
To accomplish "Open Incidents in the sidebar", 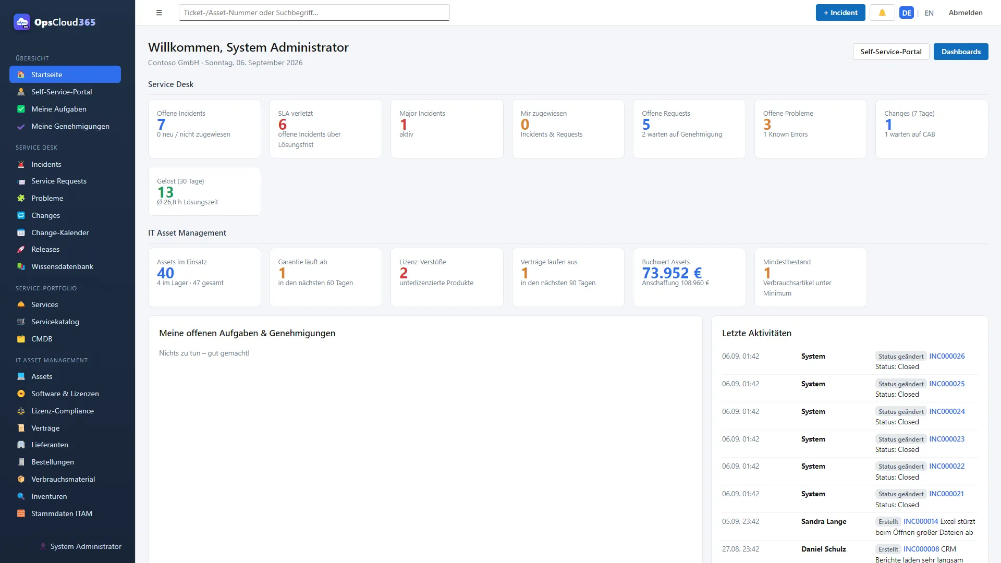I will [x=65, y=164].
